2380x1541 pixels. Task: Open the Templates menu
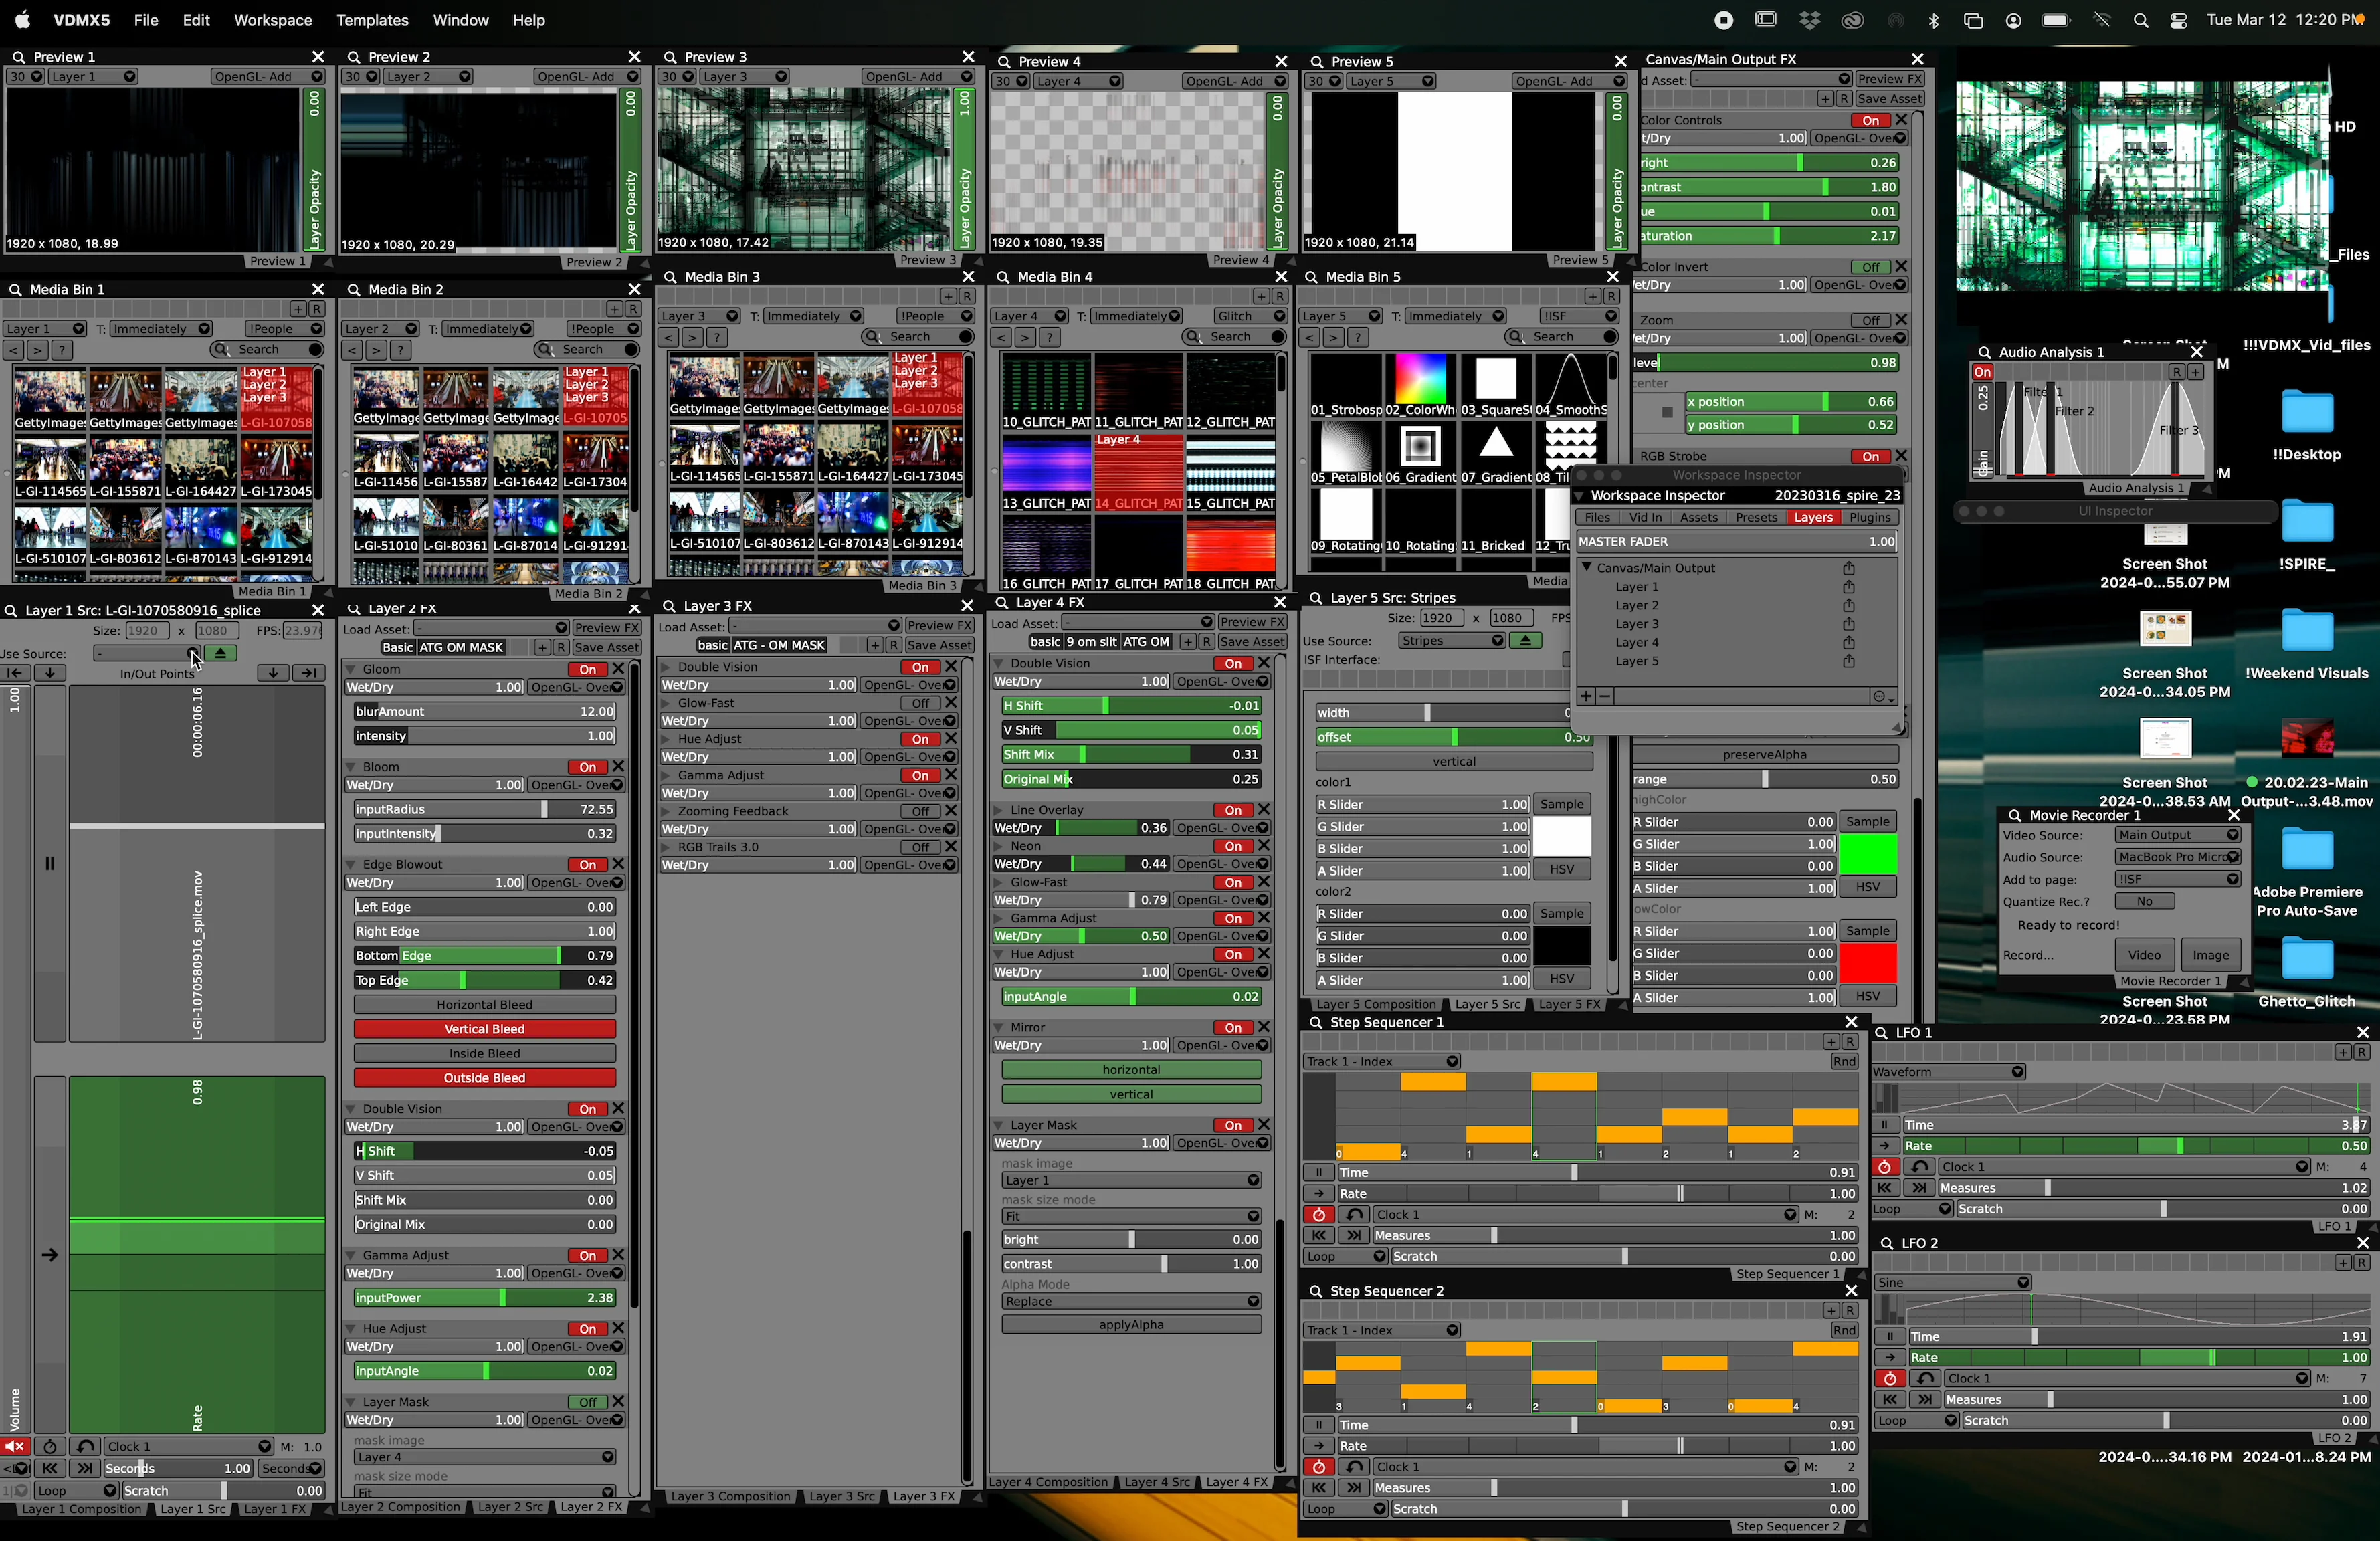tap(372, 20)
